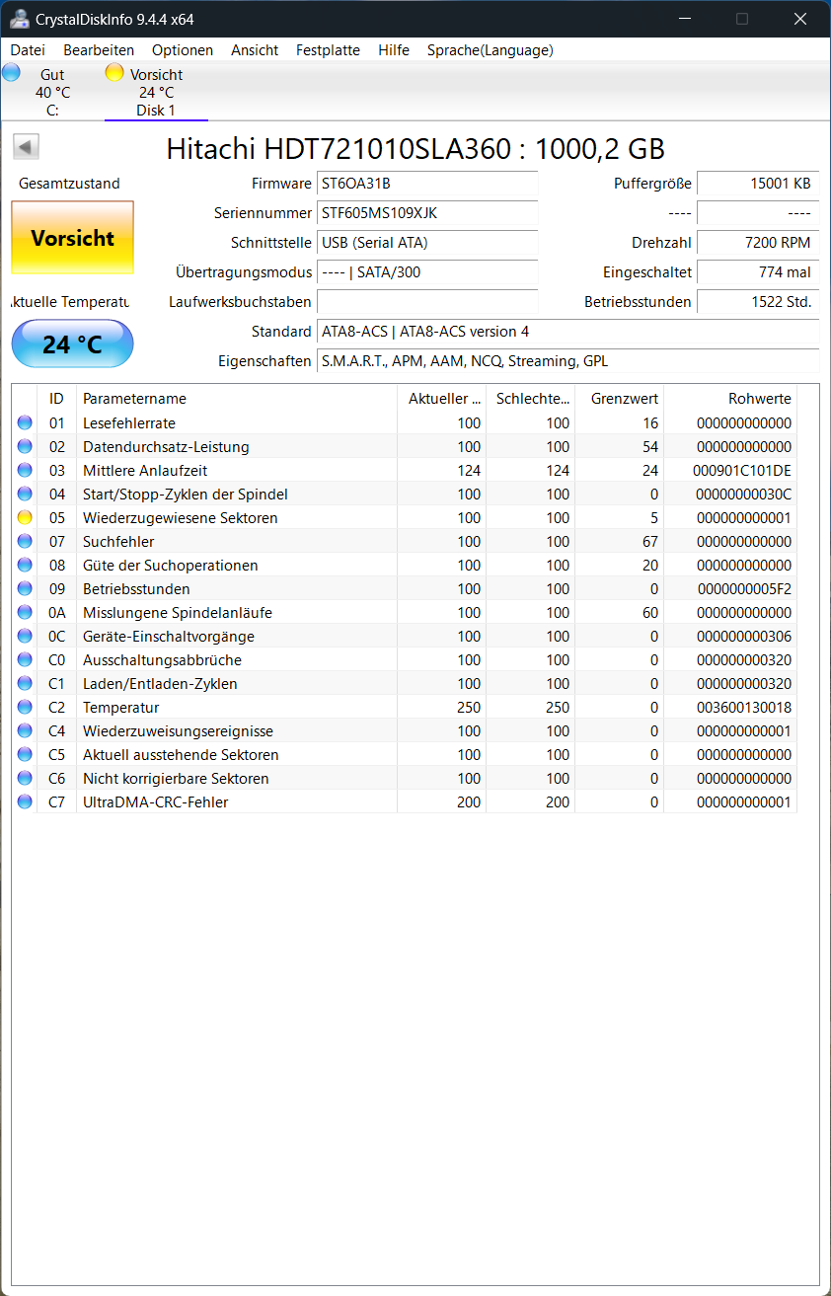Click the Schnittstelle field USB (Serial ATA)
The width and height of the screenshot is (831, 1296).
point(427,243)
